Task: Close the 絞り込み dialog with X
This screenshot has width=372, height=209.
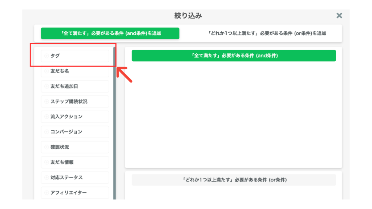Action: (339, 16)
